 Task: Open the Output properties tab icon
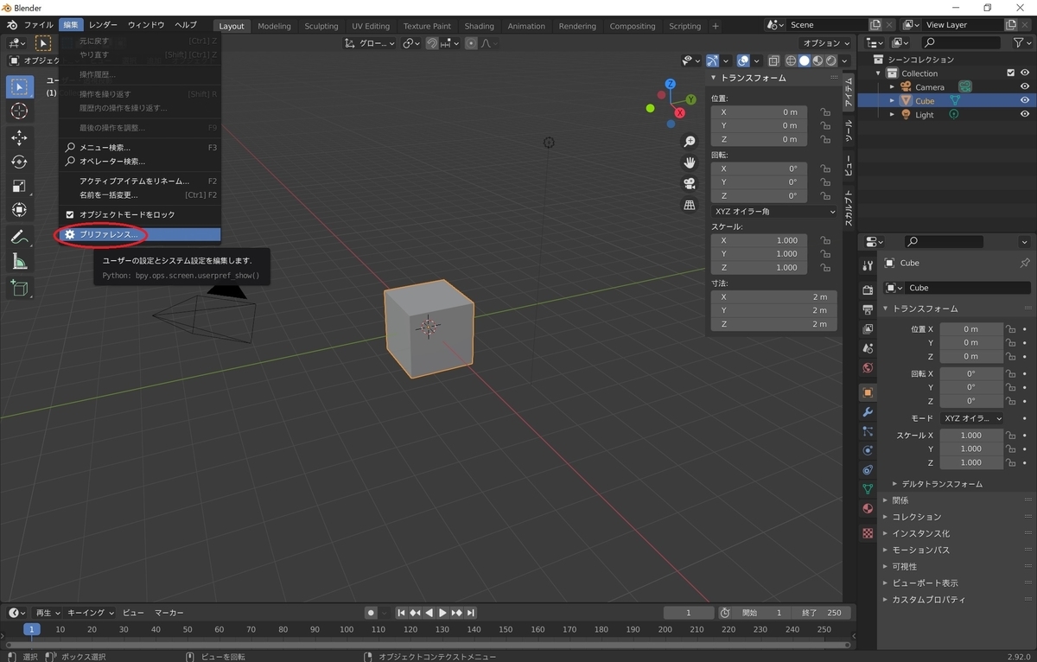click(x=868, y=309)
